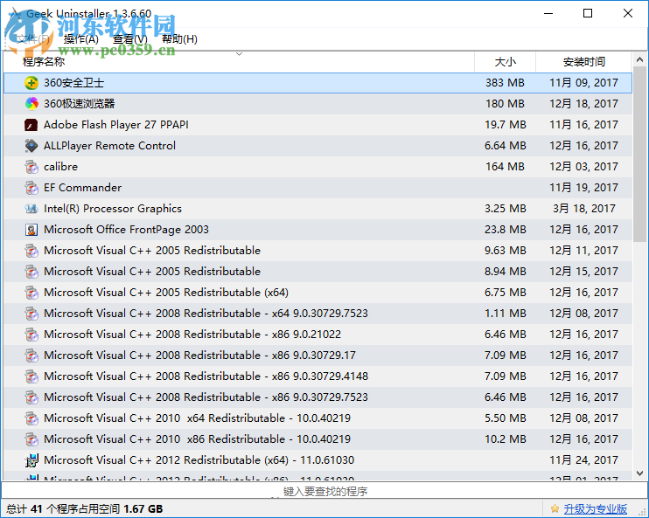Open the 操作(A) menu

pos(81,39)
